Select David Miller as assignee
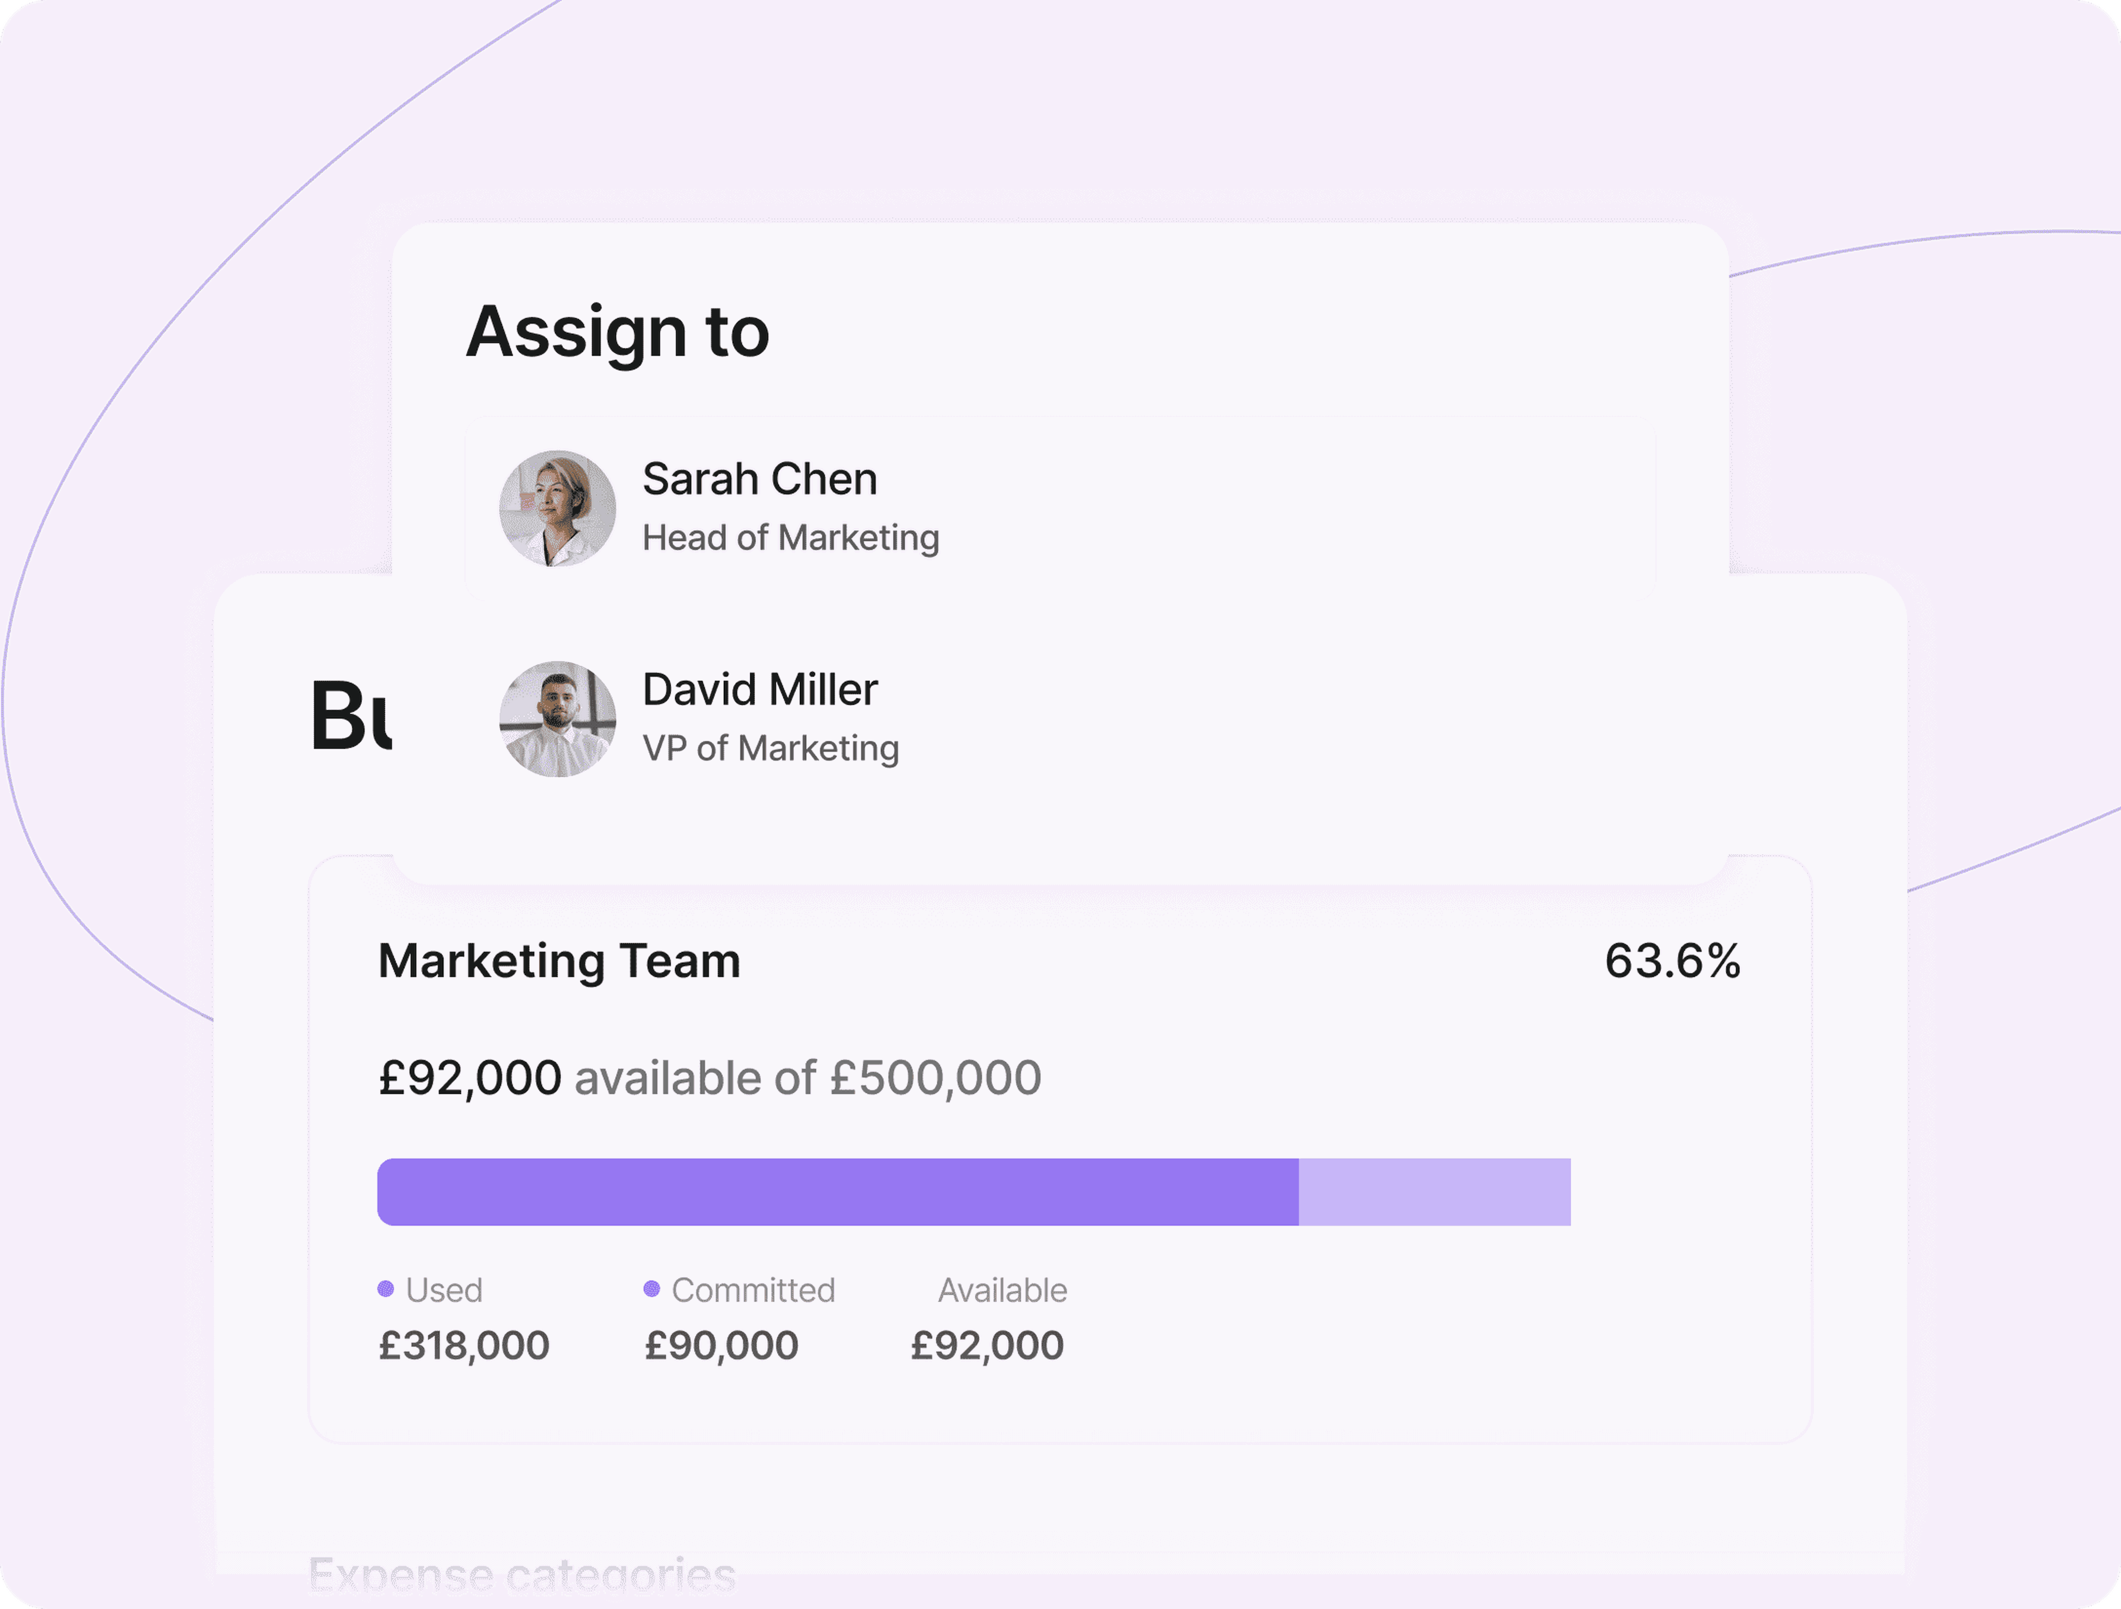The width and height of the screenshot is (2121, 1609). click(x=1060, y=719)
